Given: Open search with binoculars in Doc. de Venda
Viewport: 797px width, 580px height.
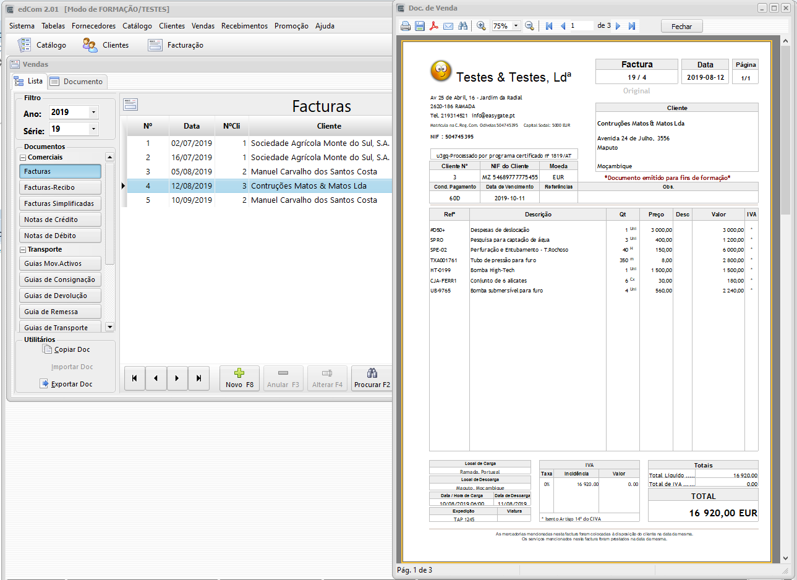Looking at the screenshot, I should coord(462,26).
